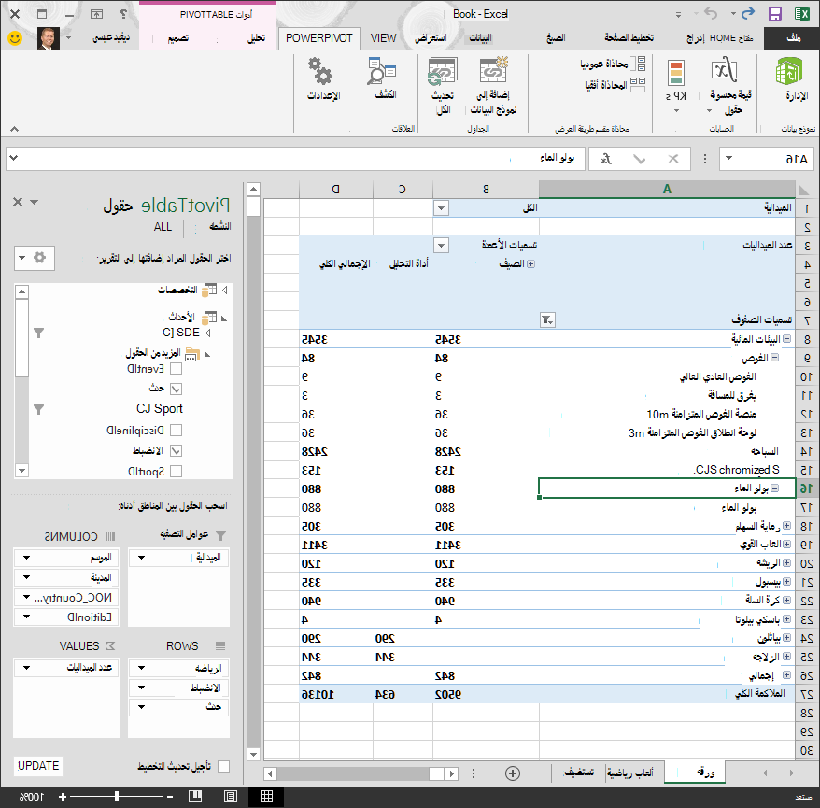Open the row labels filter button (تسميات الصفوف)

coord(547,319)
